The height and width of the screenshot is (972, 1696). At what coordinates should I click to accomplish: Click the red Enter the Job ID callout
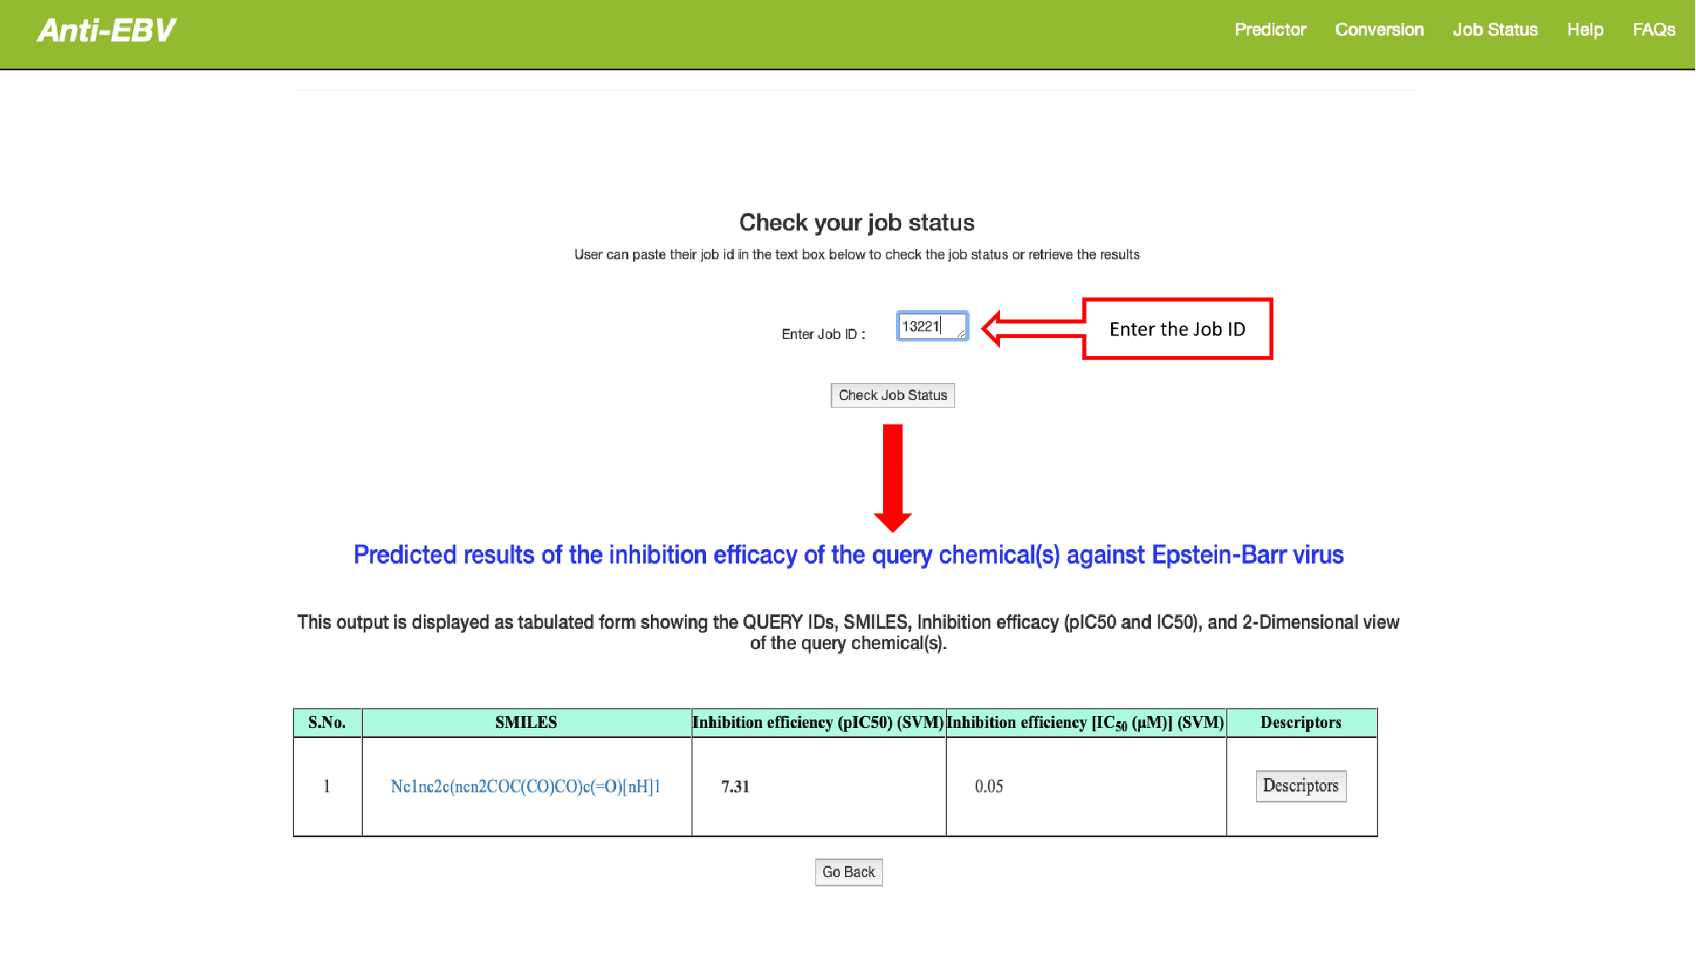[1176, 329]
